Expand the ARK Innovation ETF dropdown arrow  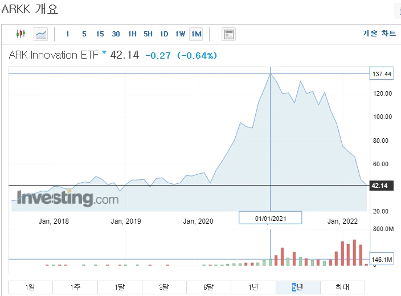(104, 52)
